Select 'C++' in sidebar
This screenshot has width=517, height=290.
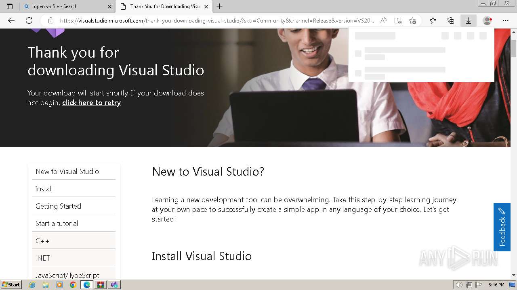coord(74,241)
